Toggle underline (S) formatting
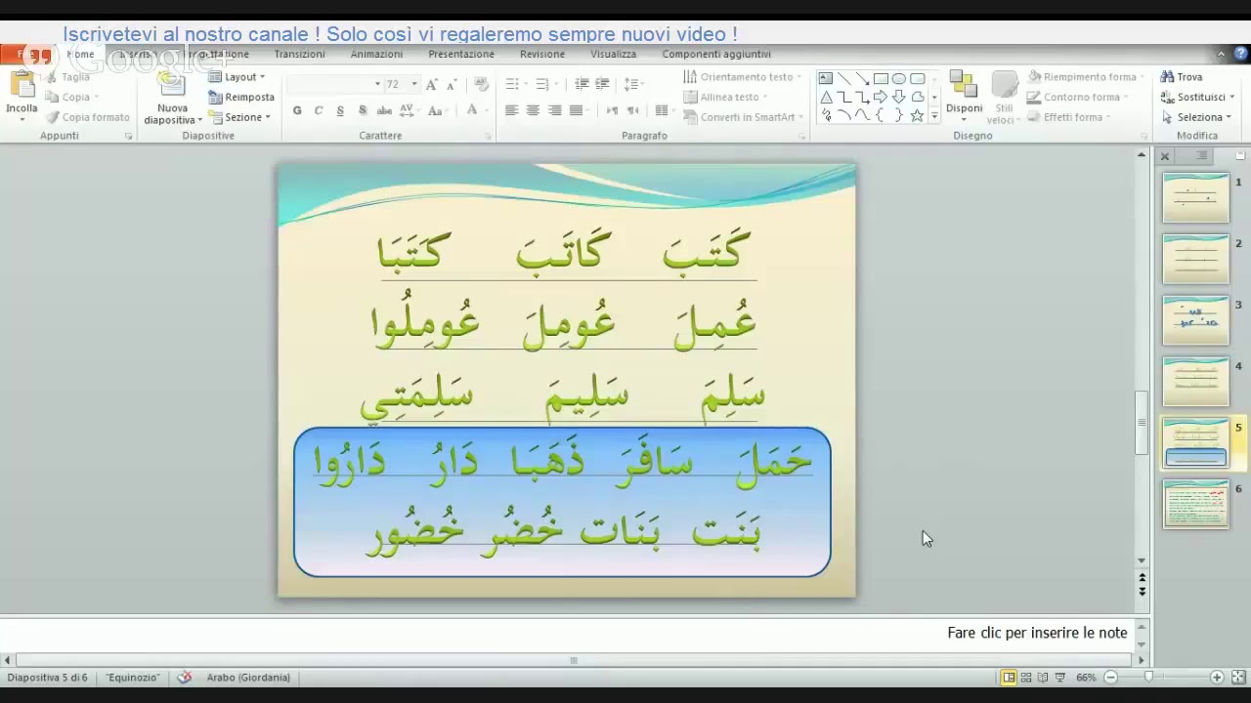This screenshot has width=1251, height=703. click(340, 110)
